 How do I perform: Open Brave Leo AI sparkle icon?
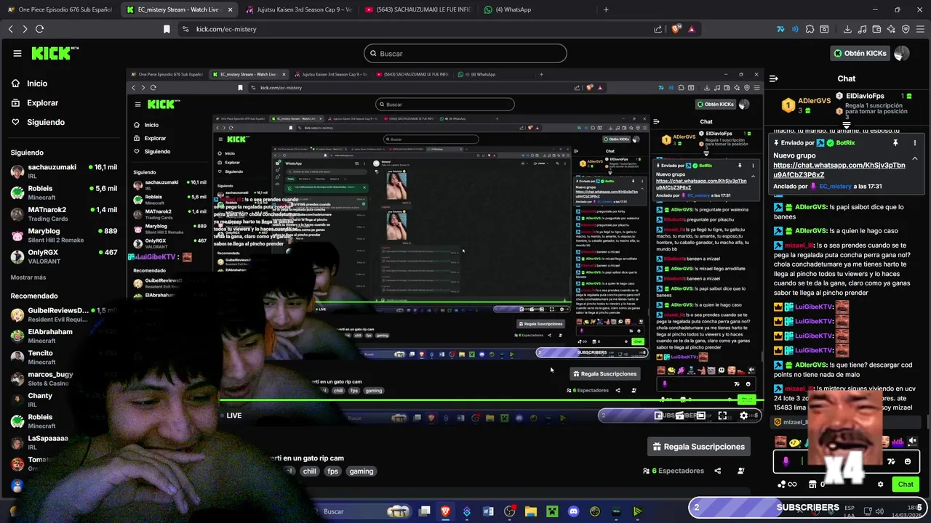(891, 29)
